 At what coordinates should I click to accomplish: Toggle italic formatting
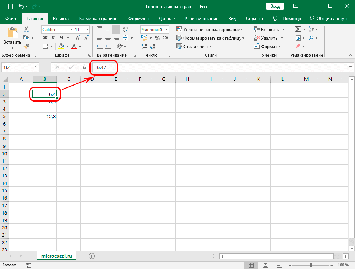(x=53, y=37)
